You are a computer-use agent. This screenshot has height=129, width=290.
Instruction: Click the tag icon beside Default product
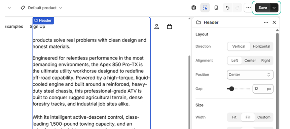(x=23, y=8)
